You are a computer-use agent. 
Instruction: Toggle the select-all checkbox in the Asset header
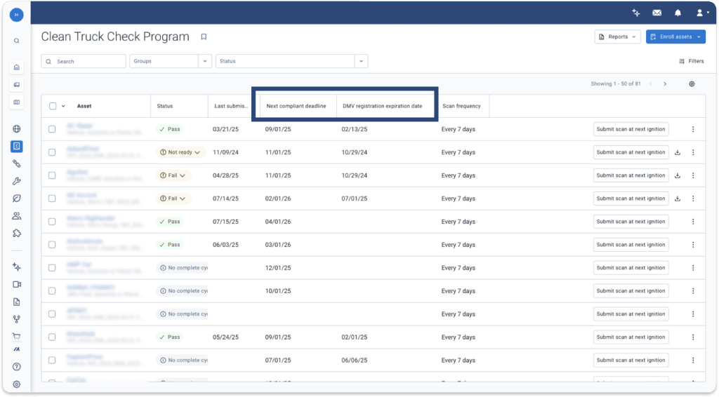pyautogui.click(x=53, y=107)
